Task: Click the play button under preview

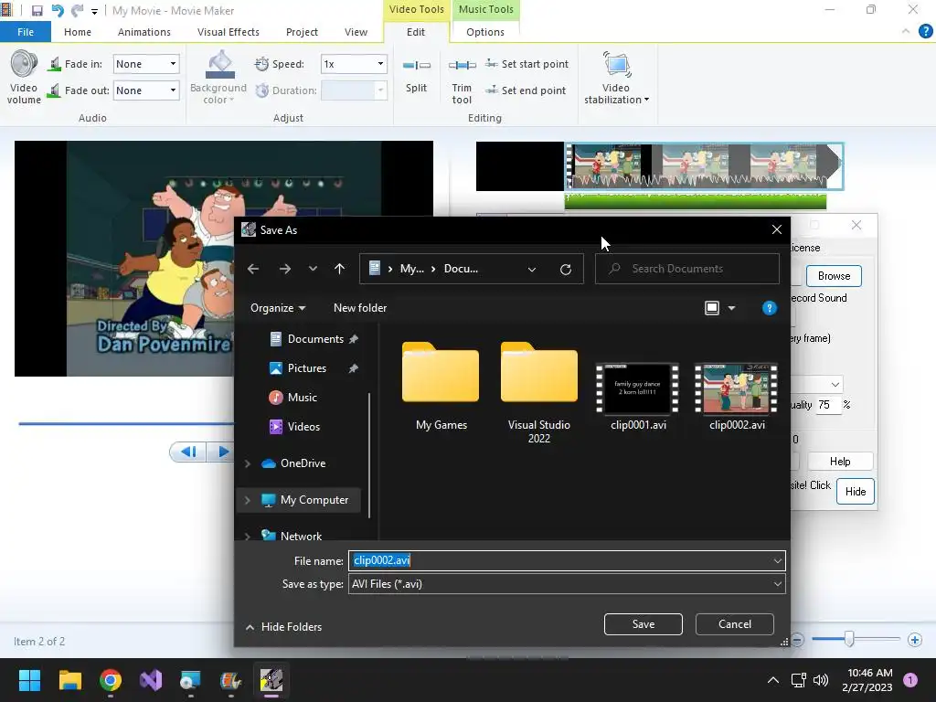Action: (x=222, y=452)
